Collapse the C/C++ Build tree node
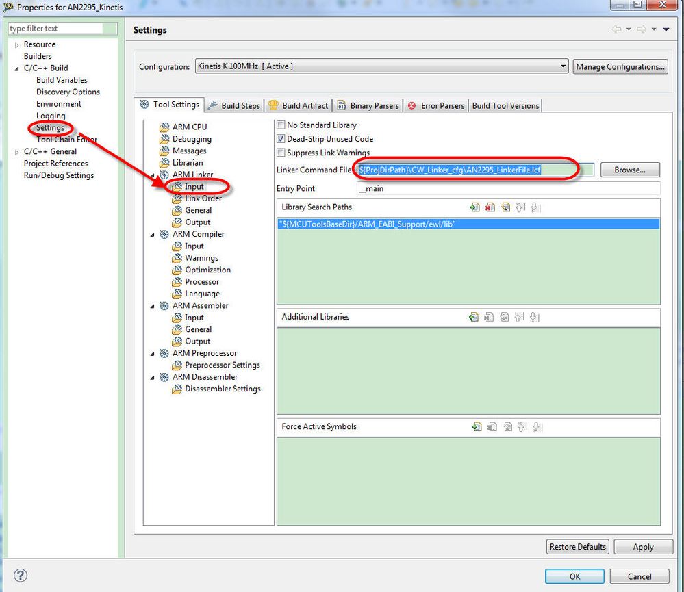Screen dimensions: 684x592 [16, 68]
